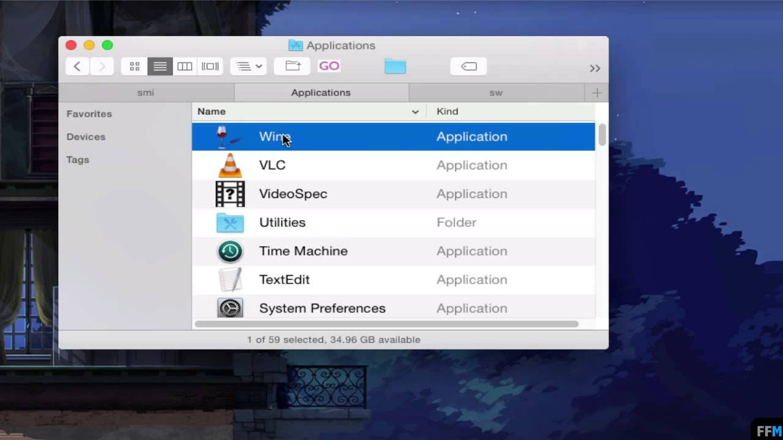
Task: Switch to list view
Action: [x=160, y=67]
